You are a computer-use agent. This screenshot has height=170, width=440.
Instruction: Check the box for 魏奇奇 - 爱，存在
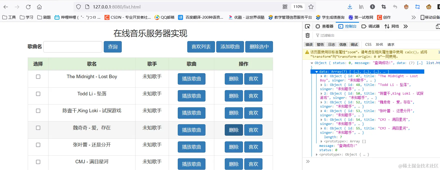pyautogui.click(x=38, y=128)
